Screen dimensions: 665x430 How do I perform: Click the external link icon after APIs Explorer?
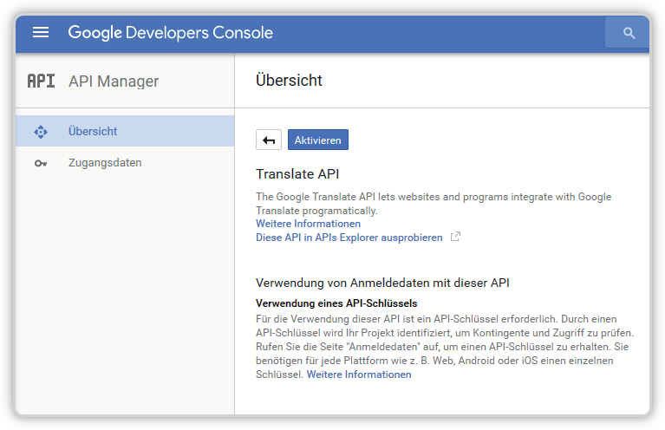click(455, 237)
